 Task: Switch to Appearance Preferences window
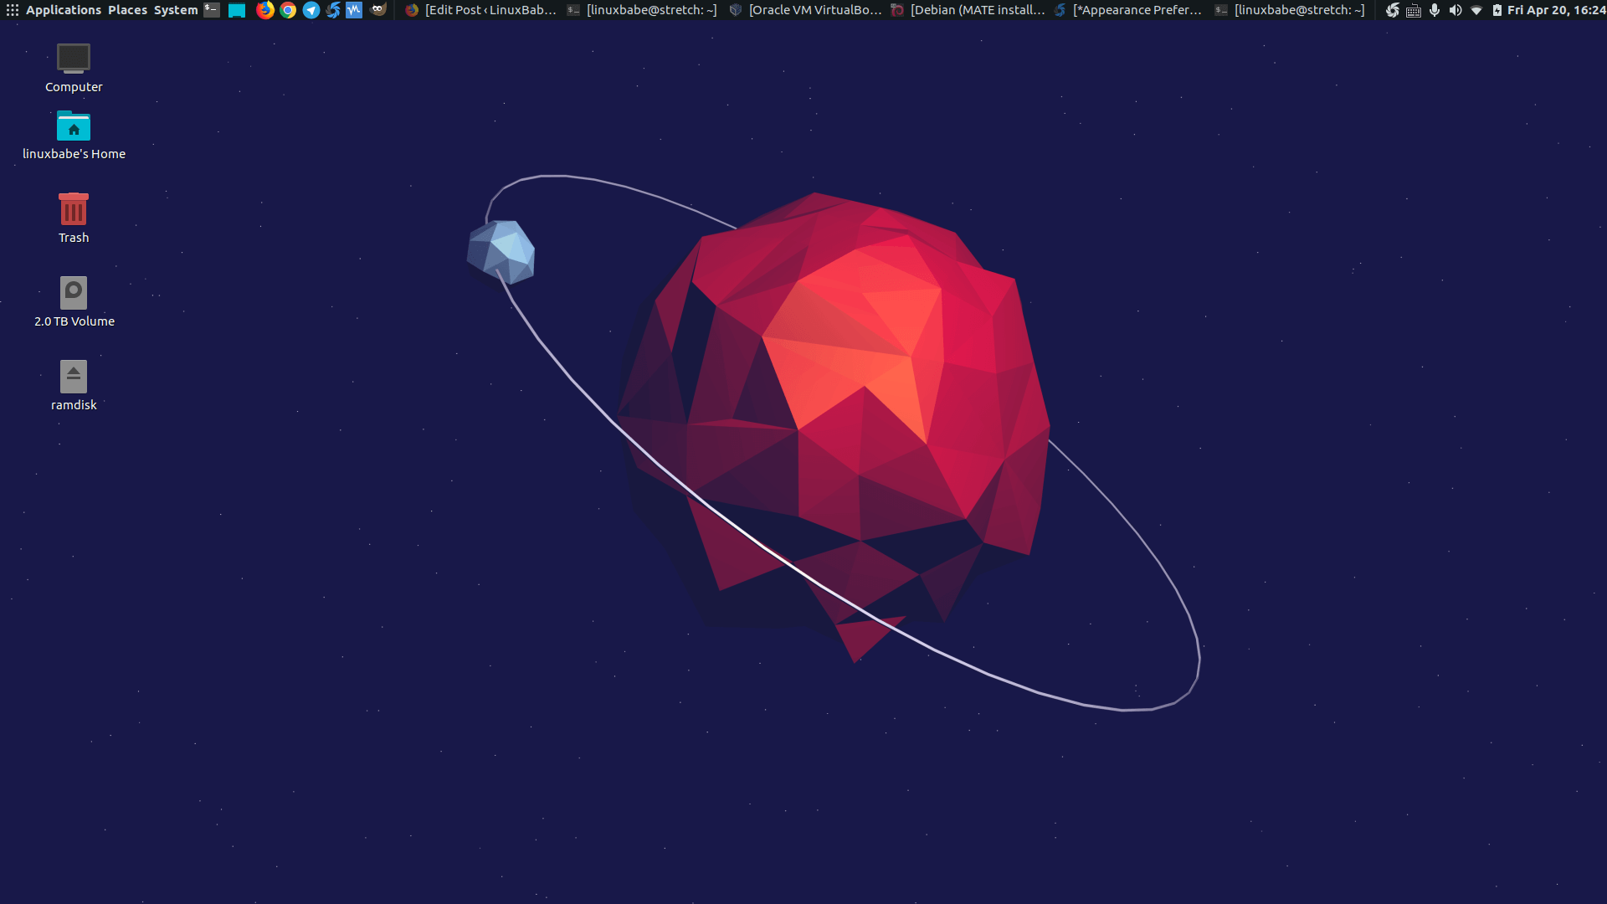pos(1128,10)
